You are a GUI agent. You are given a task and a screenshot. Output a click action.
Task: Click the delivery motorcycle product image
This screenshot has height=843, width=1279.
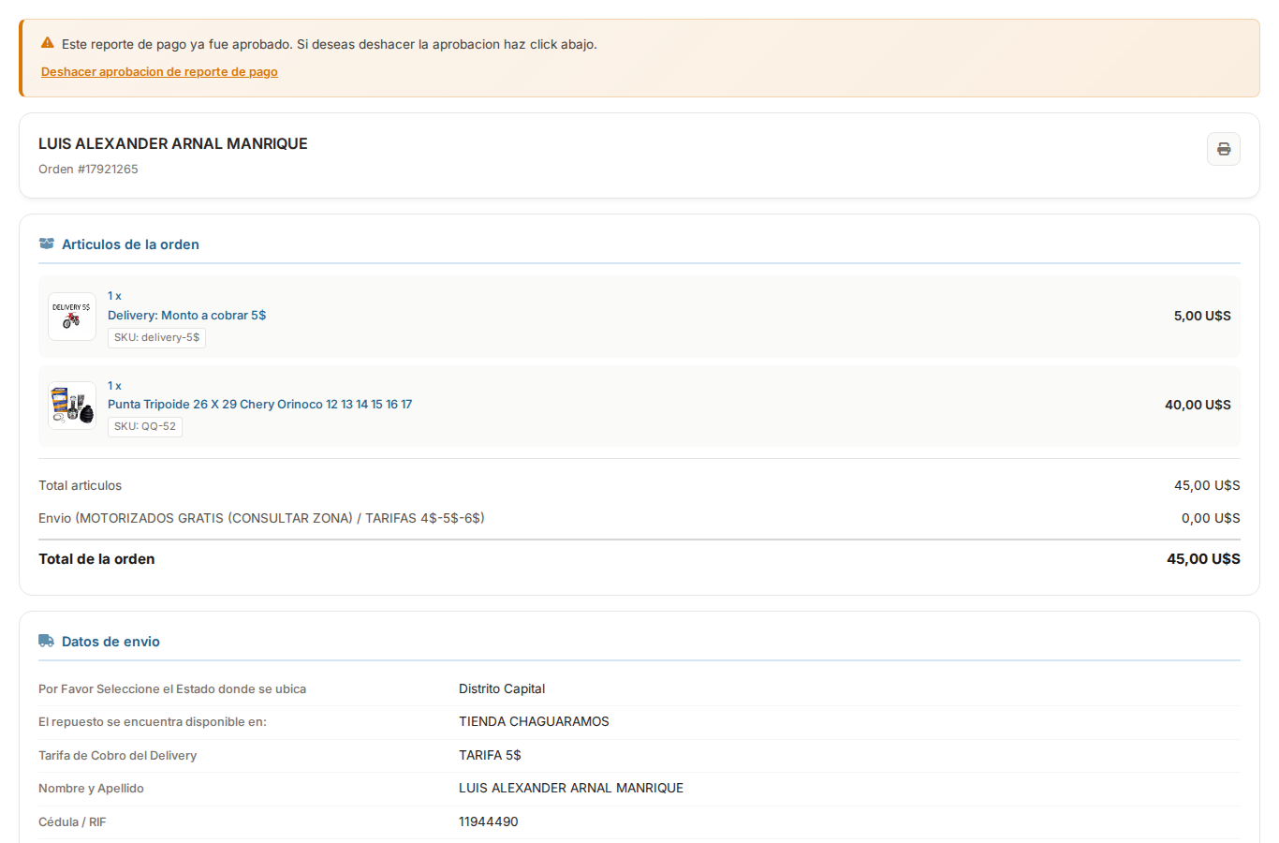(x=71, y=317)
